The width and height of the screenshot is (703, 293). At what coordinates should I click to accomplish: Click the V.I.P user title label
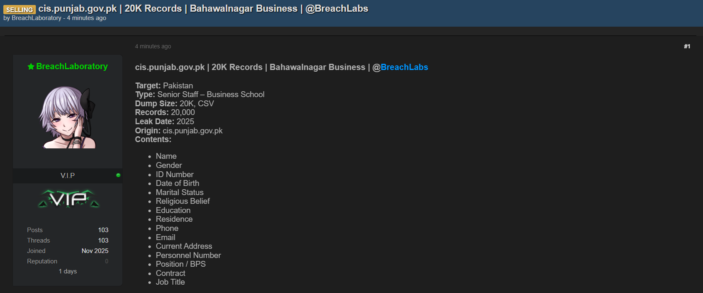click(68, 175)
